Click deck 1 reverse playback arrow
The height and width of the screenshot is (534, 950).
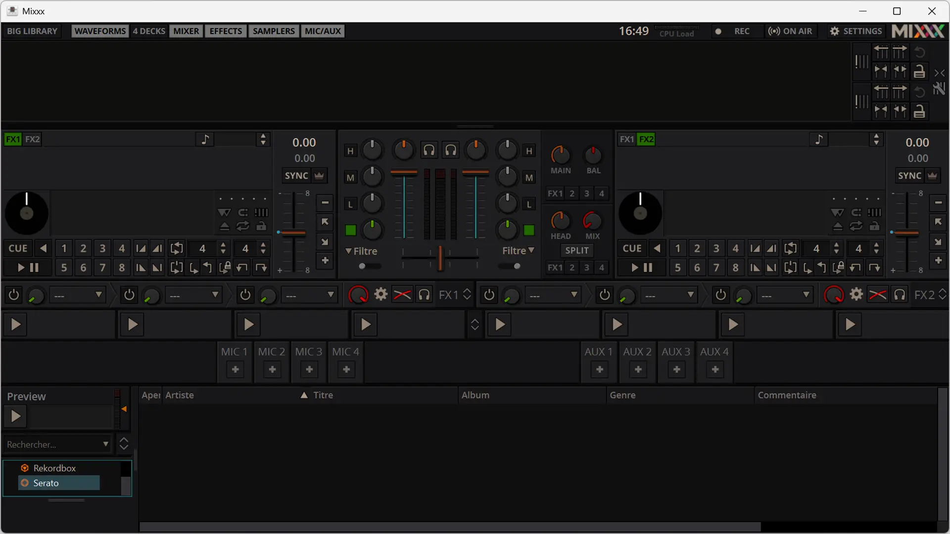(x=44, y=248)
